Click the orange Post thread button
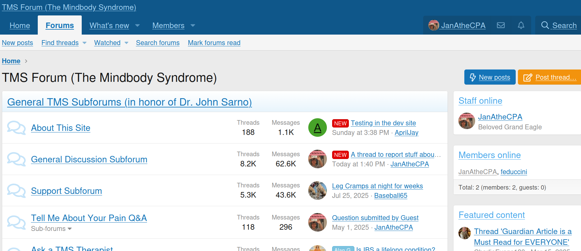This screenshot has width=581, height=251. pos(549,77)
